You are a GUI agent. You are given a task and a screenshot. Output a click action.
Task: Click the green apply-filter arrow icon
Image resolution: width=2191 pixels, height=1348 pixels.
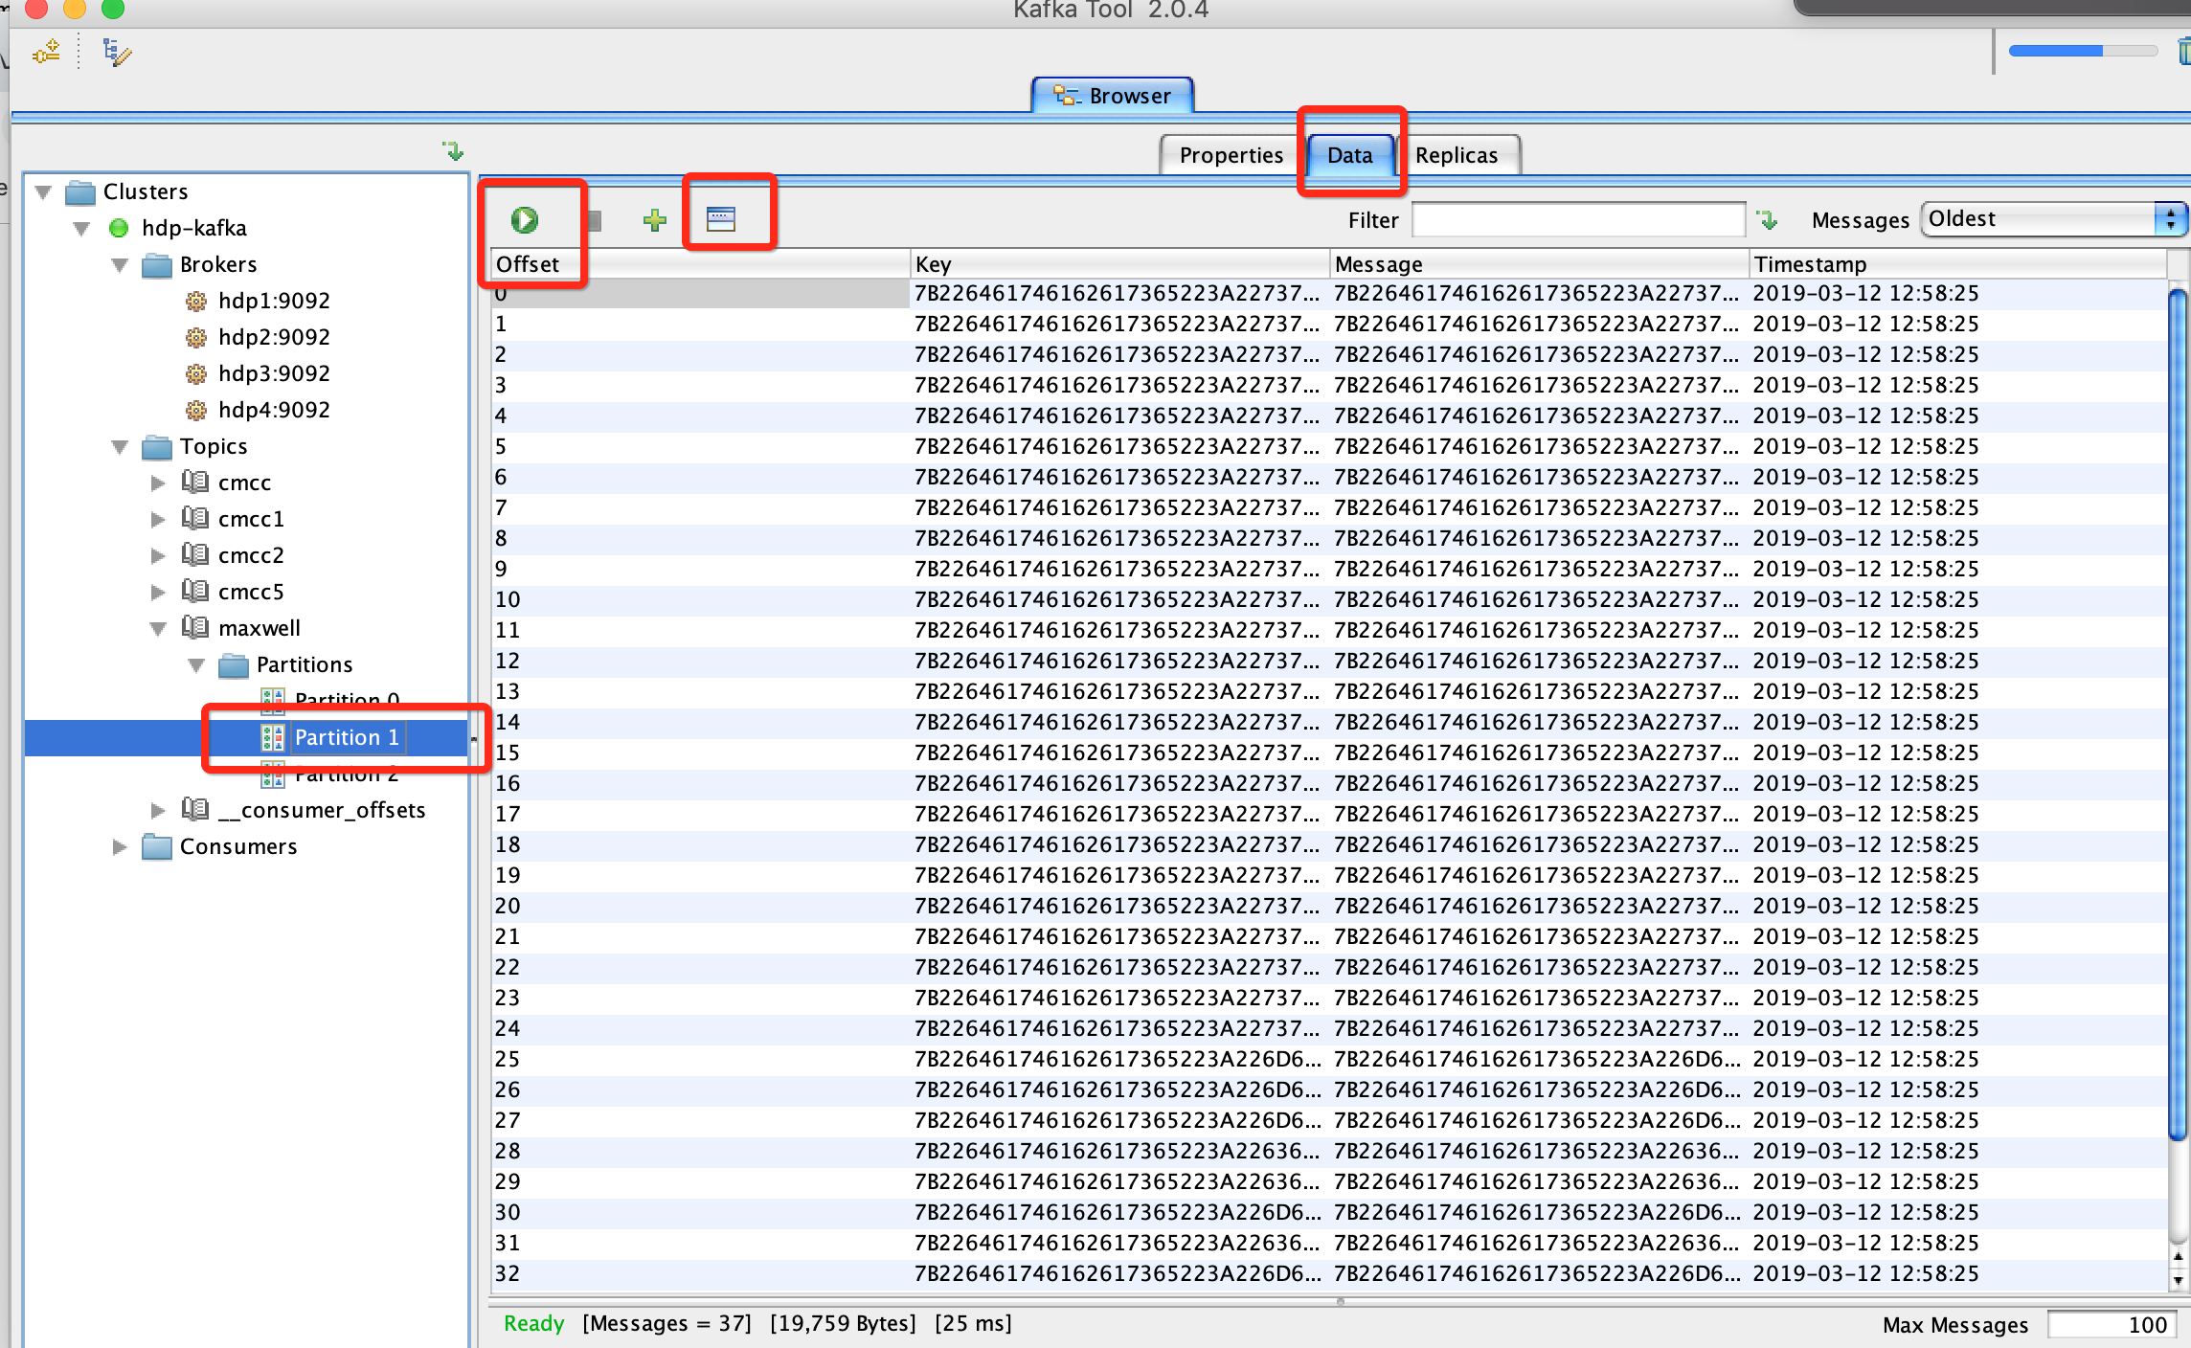(1768, 220)
